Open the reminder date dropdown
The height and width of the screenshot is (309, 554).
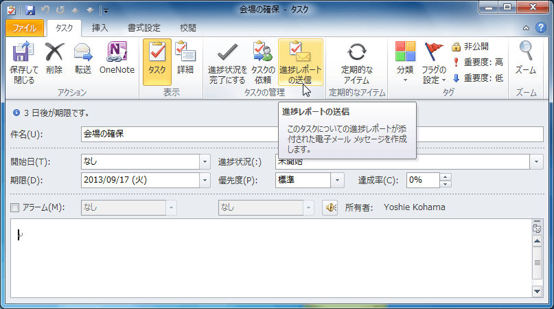pyautogui.click(x=171, y=207)
